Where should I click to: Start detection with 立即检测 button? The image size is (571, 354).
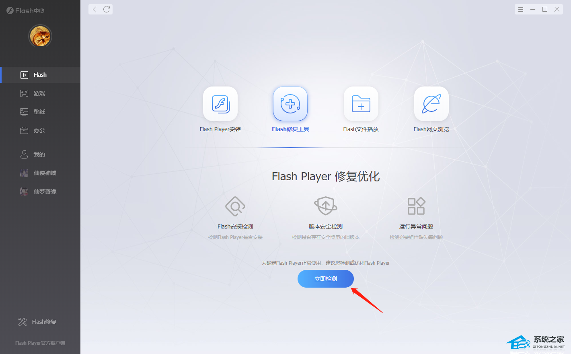coord(326,279)
